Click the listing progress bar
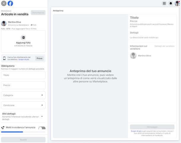This screenshot has width=181, height=143. 23,132
